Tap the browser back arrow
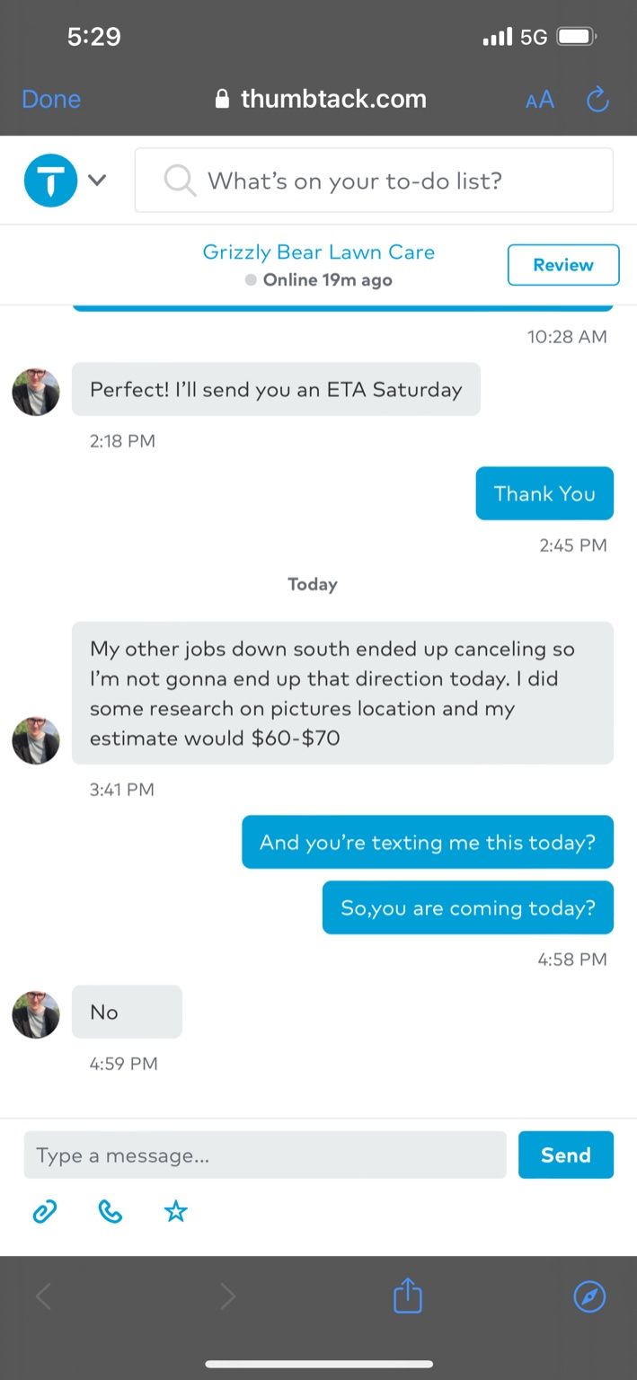The height and width of the screenshot is (1380, 637). pyautogui.click(x=43, y=1296)
